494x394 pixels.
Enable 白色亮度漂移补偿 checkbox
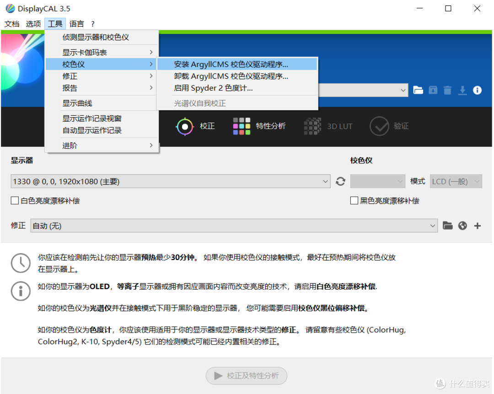(14, 200)
